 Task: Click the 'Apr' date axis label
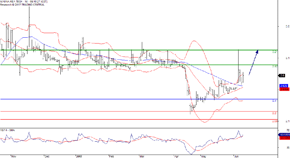point(177,156)
